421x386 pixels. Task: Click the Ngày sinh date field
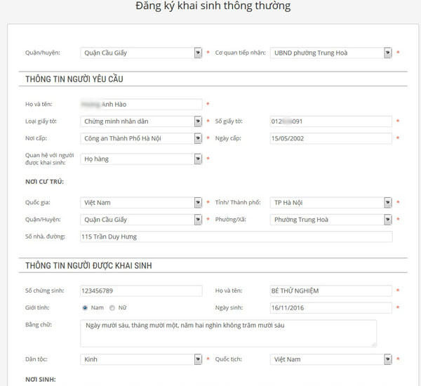pos(330,307)
